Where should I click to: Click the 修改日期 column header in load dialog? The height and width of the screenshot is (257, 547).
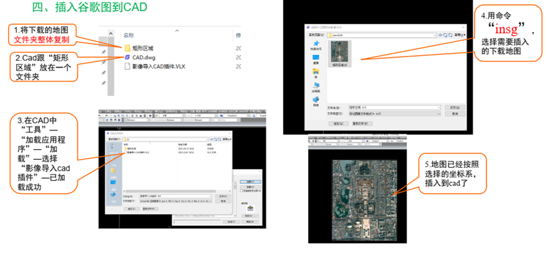tap(183, 144)
